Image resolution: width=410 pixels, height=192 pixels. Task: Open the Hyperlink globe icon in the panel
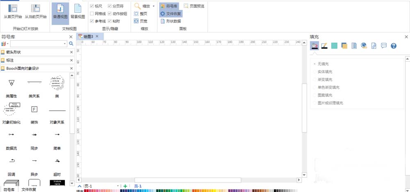364,46
